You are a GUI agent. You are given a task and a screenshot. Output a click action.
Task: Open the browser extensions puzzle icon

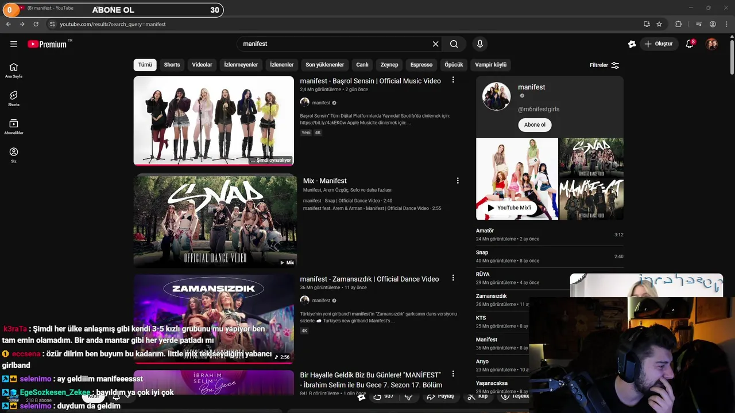[x=678, y=24]
